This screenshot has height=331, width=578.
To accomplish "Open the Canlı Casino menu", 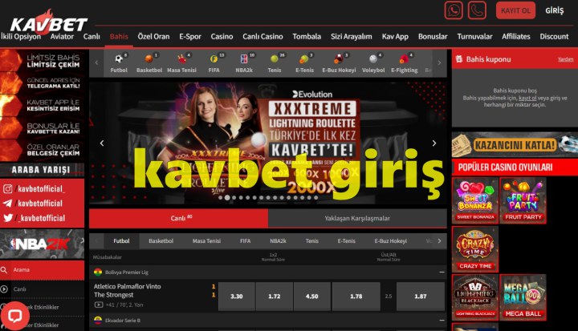I will [x=263, y=36].
